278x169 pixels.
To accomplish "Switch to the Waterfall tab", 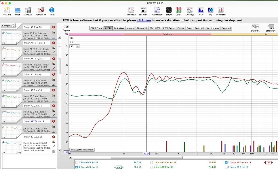I will (x=199, y=28).
